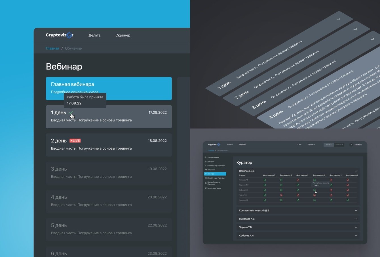Select Обучение in the account sidebar
Screen dimensions: 380x257
(x=211, y=170)
